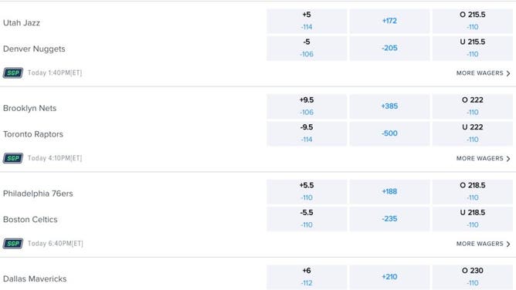Select Brooklyn Nets +9.5 spread
This screenshot has width=516, height=290.
pyautogui.click(x=307, y=106)
